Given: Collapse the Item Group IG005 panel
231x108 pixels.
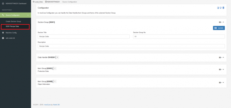Looking at the screenshot, I should (223, 82).
